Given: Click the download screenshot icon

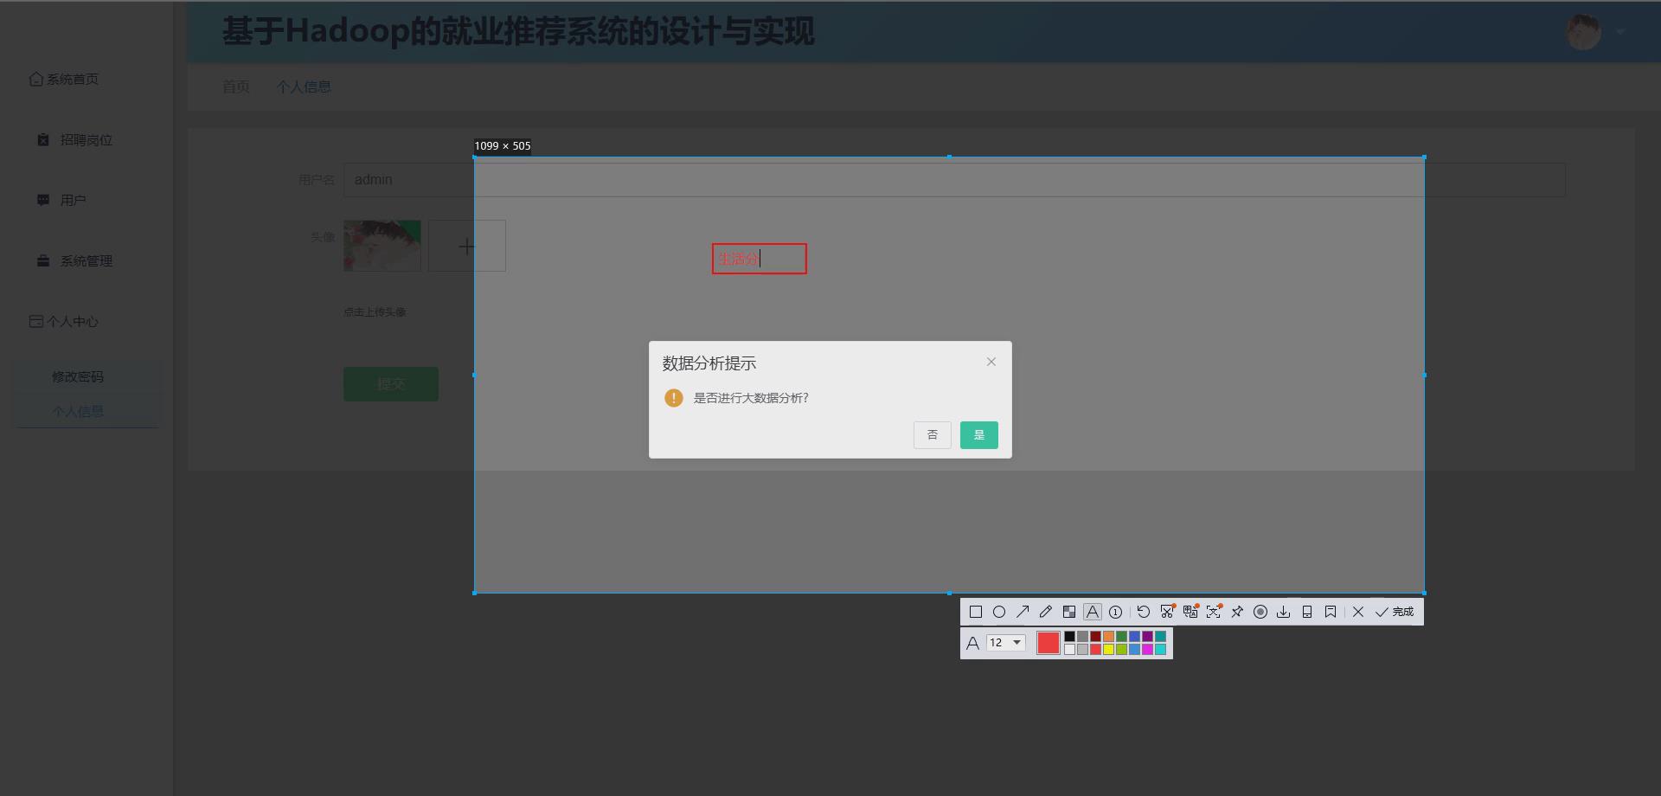Looking at the screenshot, I should click(1284, 612).
